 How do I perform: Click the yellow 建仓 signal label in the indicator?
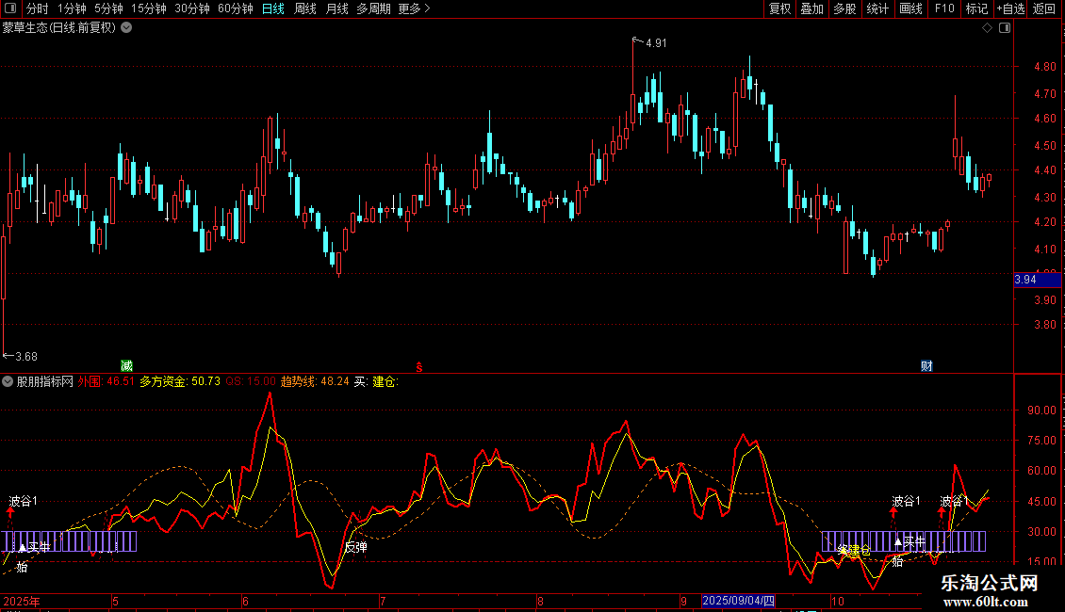pyautogui.click(x=860, y=550)
